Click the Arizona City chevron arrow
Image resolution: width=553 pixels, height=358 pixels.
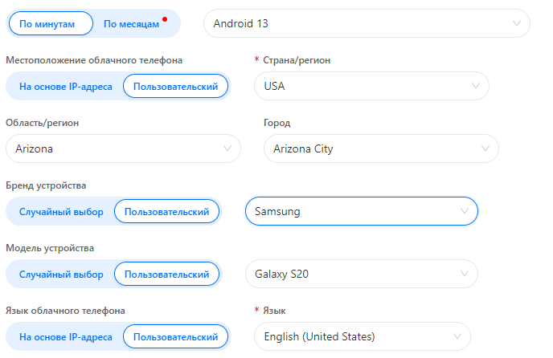tap(485, 148)
